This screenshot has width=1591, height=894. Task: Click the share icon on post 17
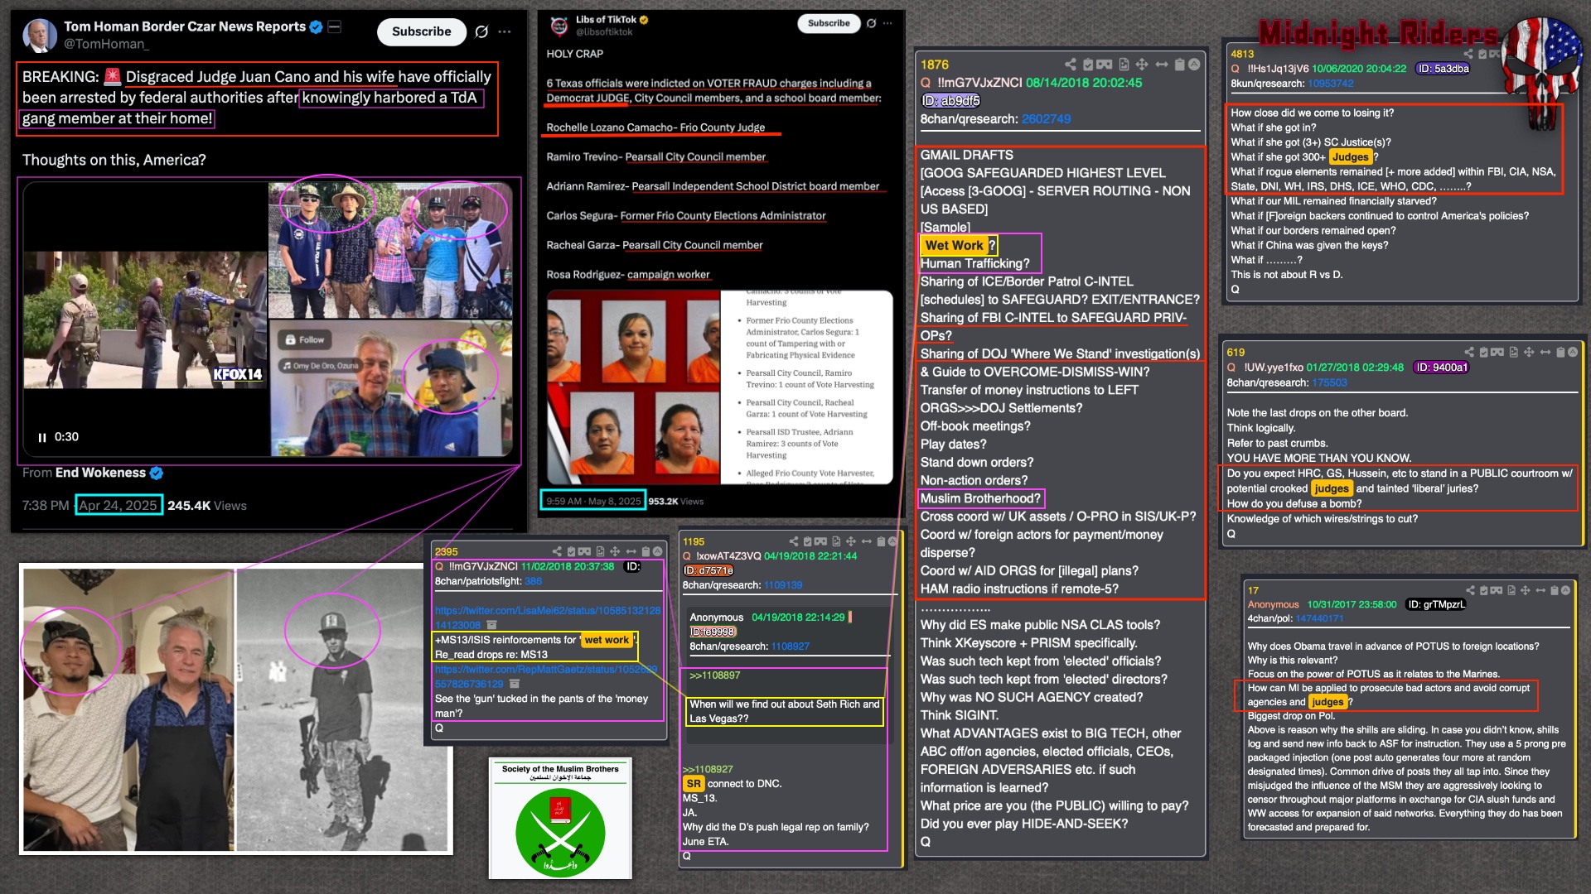point(1471,590)
